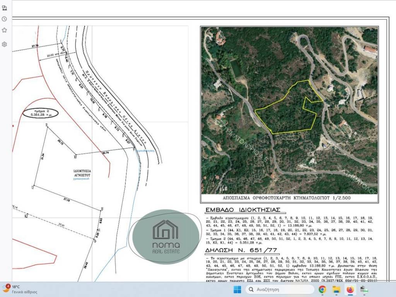Click the Windows Start button

coord(237,289)
